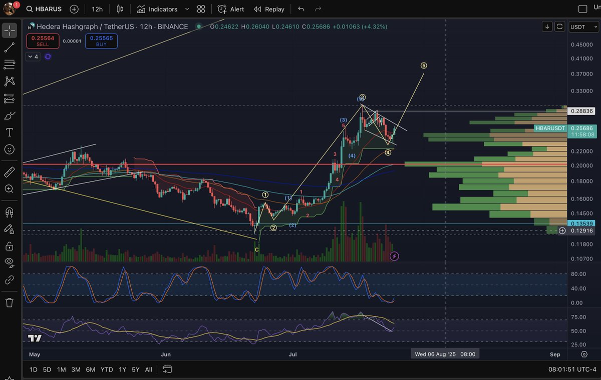The width and height of the screenshot is (601, 380).
Task: Click the scroll-down arrow icon near USDT
Action: (x=547, y=26)
